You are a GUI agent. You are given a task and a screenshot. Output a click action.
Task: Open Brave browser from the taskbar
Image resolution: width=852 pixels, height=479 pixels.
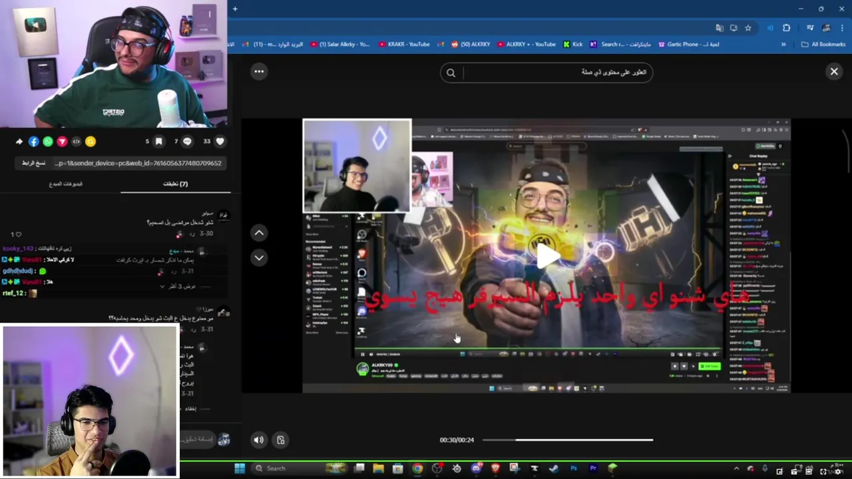pyautogui.click(x=495, y=468)
